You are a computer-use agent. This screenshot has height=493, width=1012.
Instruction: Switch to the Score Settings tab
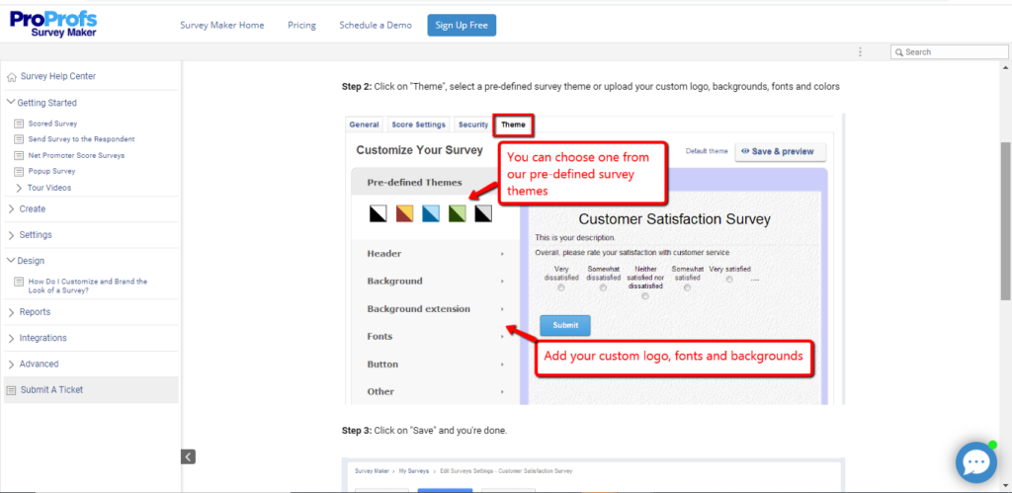[418, 125]
